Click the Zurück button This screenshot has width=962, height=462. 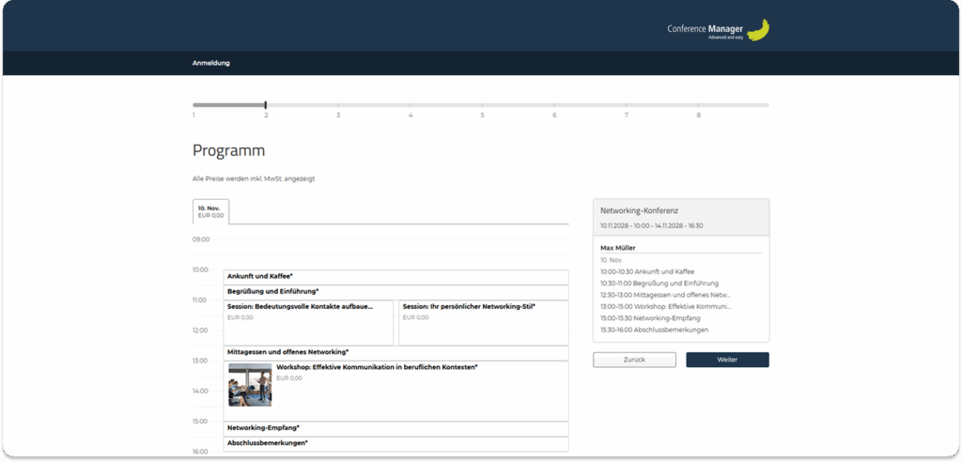click(x=634, y=360)
